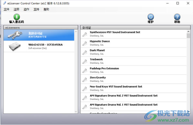Click the key icon beside Dark Planet
193x125 pixels.
click(x=85, y=52)
